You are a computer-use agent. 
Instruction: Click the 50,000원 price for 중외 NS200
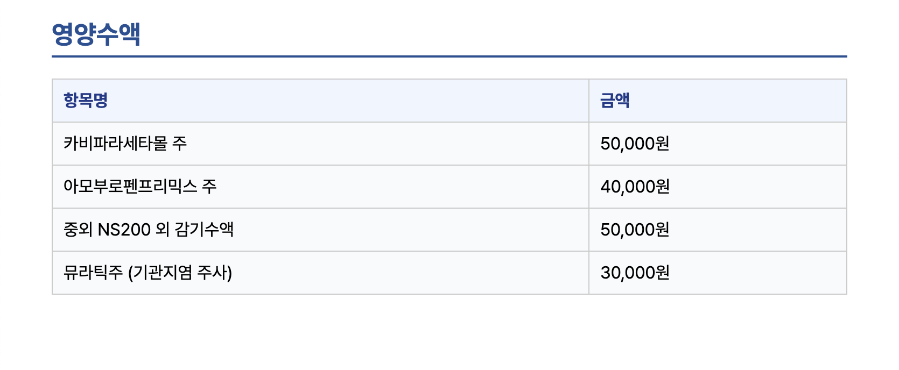click(x=635, y=230)
